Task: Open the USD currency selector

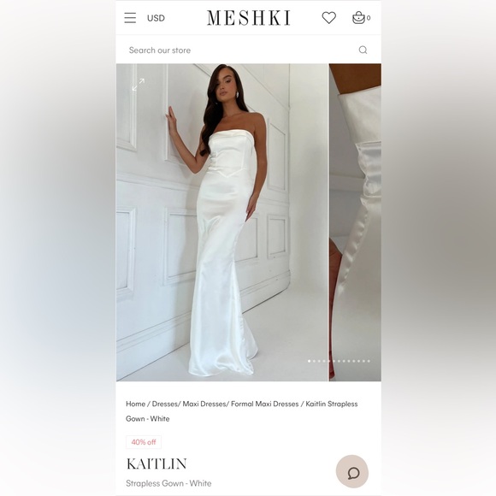Action: 156,18
